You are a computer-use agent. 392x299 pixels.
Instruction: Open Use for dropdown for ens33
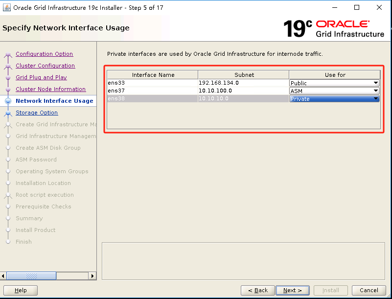point(334,83)
